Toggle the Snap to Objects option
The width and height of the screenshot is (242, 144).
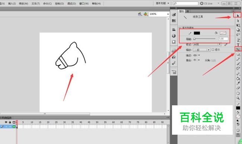(238, 135)
